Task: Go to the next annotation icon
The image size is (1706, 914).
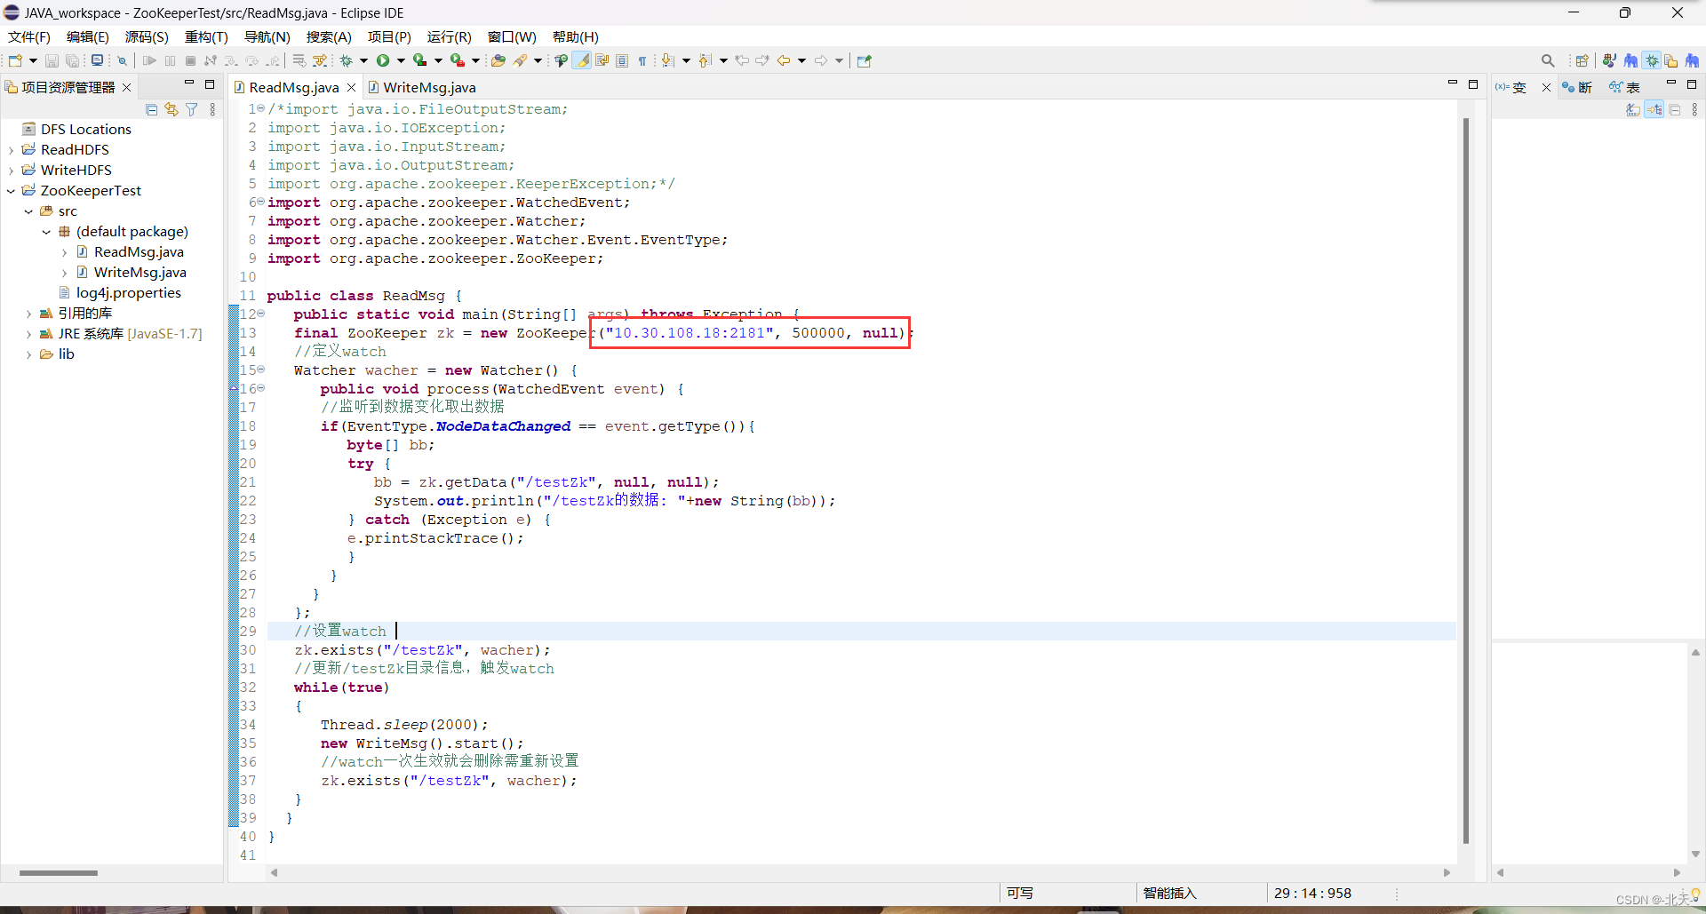Action: (x=667, y=60)
